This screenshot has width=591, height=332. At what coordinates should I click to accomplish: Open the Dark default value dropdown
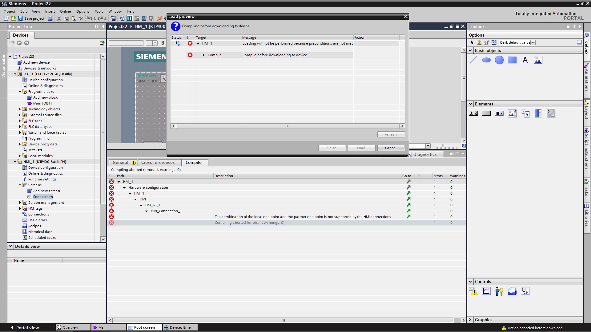(533, 42)
